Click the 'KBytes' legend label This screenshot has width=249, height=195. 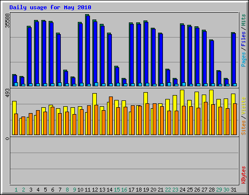(x=243, y=175)
